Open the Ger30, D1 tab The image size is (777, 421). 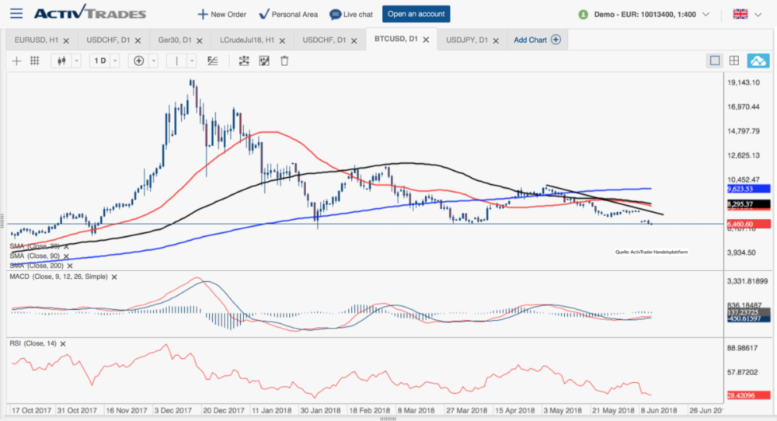point(175,40)
